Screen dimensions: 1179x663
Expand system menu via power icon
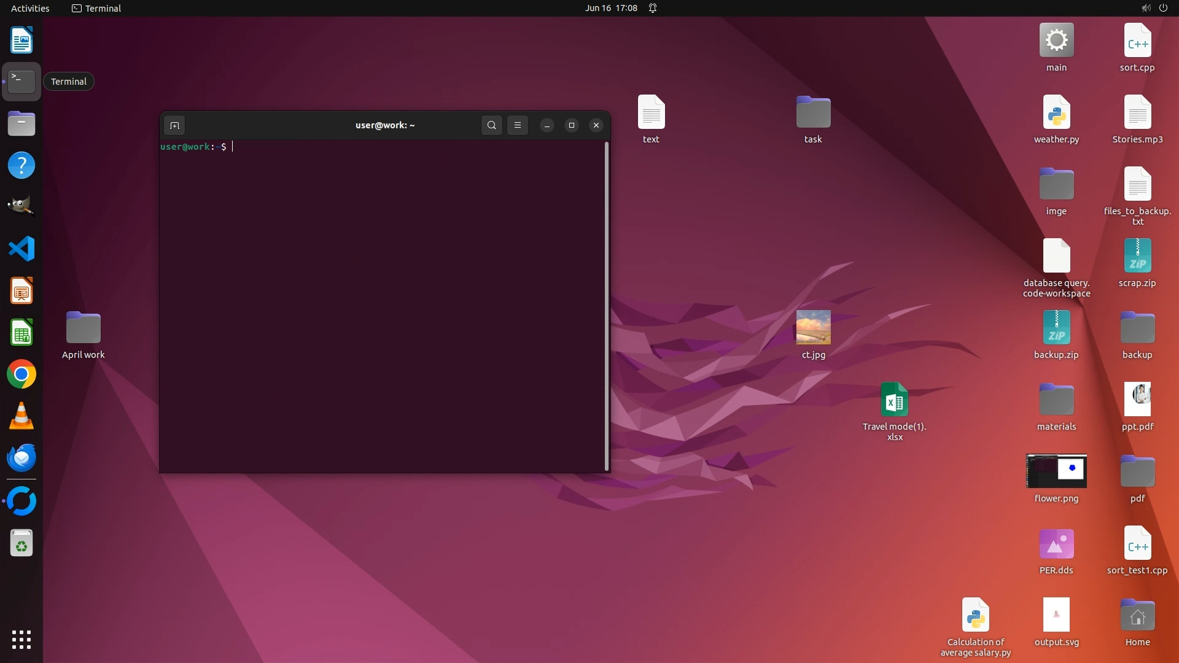pos(1163,8)
